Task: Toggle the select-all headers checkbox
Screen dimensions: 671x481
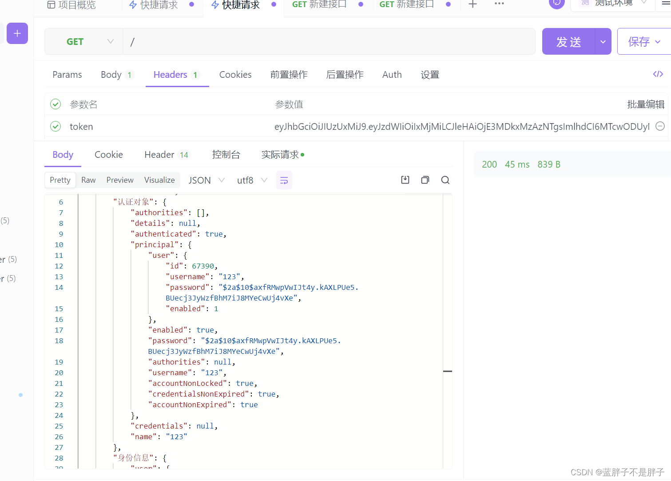Action: [x=56, y=104]
